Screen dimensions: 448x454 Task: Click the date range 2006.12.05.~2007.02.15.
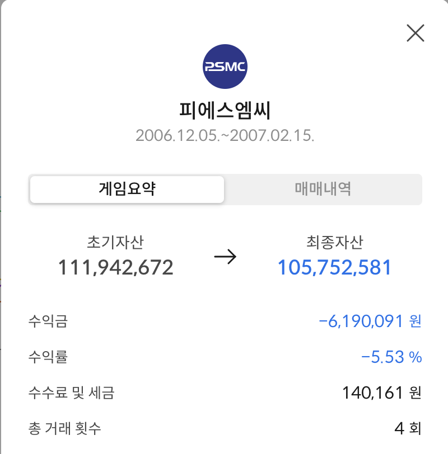pos(225,135)
